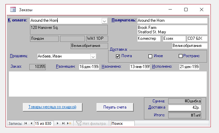Viewport: 219px width, 133px height.
Task: Click the empty order details subform area
Action: [x=108, y=84]
